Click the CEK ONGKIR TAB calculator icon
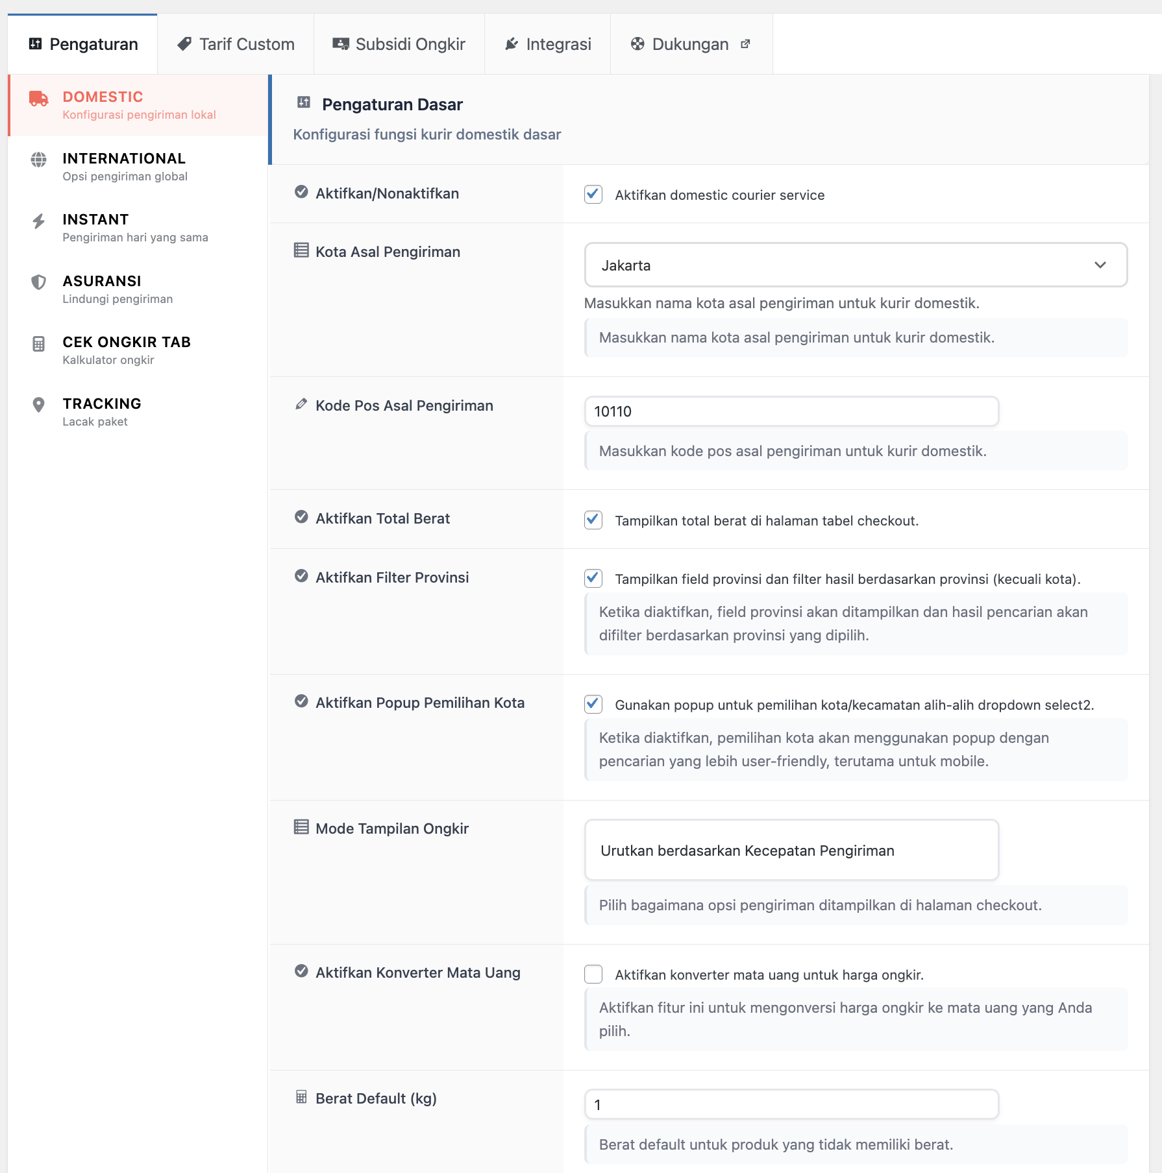The height and width of the screenshot is (1173, 1162). click(x=39, y=344)
